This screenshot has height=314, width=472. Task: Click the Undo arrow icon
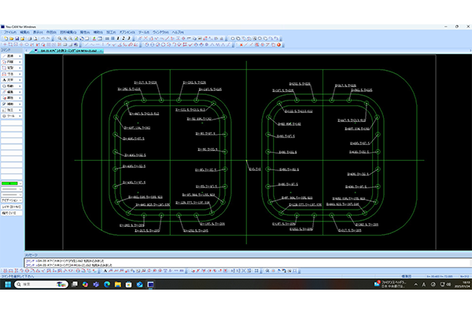tap(42, 38)
